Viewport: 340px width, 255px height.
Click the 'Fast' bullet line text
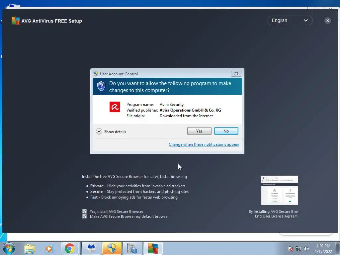134,197
